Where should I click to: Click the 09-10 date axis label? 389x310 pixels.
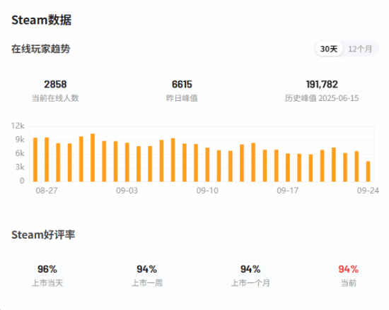point(207,191)
